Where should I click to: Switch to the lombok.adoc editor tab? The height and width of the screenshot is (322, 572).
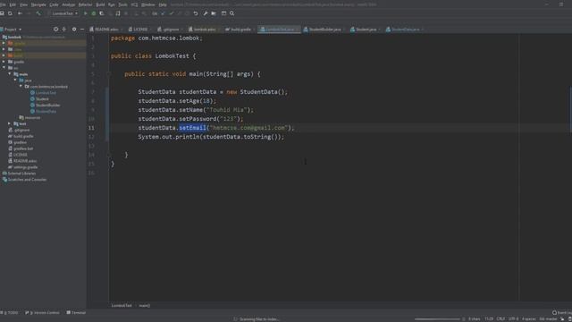[204, 30]
